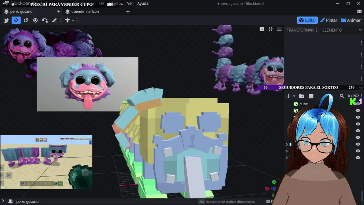Open the transform space dropdown arrow
This screenshot has width=364, height=205.
(x=73, y=20)
